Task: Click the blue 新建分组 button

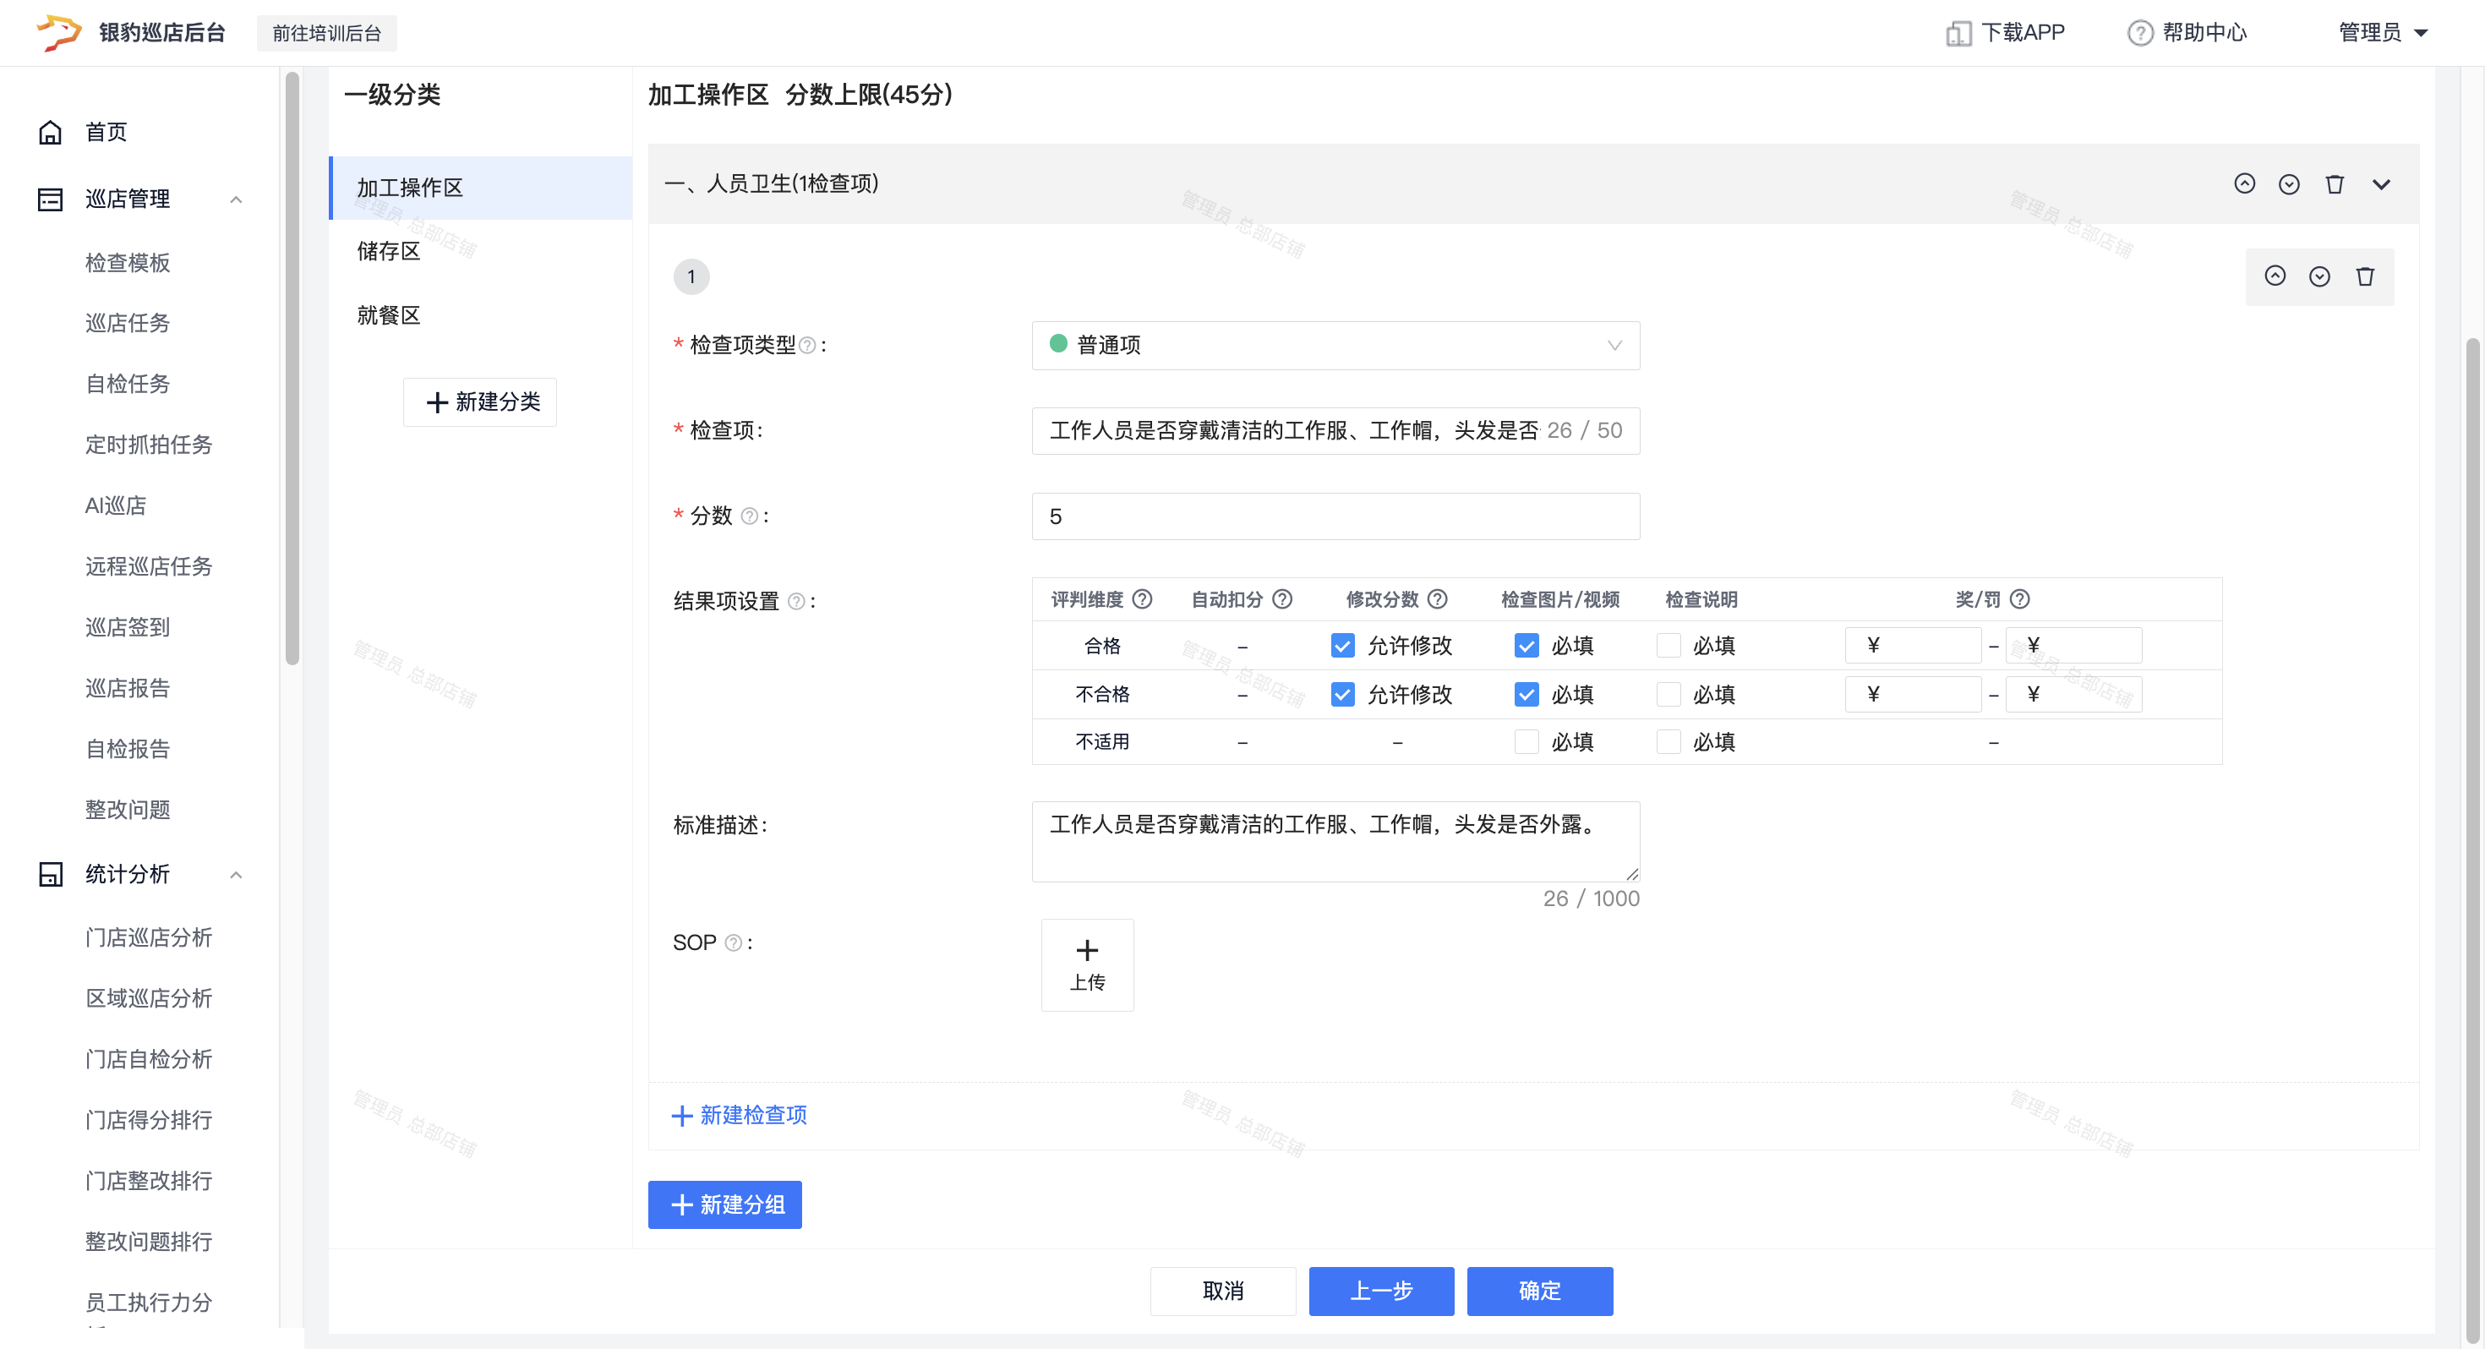Action: (724, 1204)
